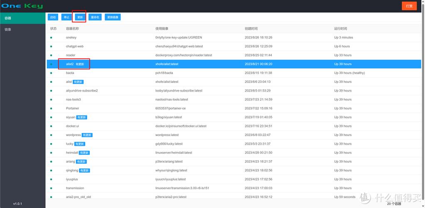Click creation time 2023/7/22 15:09:16
This screenshot has width=425, height=208.
258,108
